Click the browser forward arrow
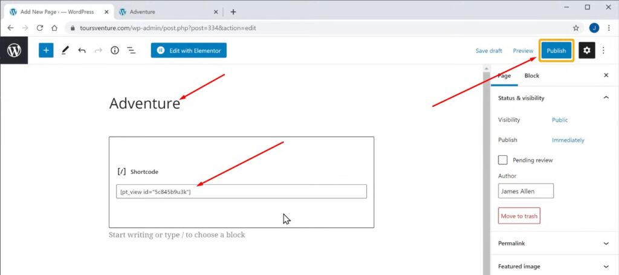The height and width of the screenshot is (275, 619). coord(25,28)
